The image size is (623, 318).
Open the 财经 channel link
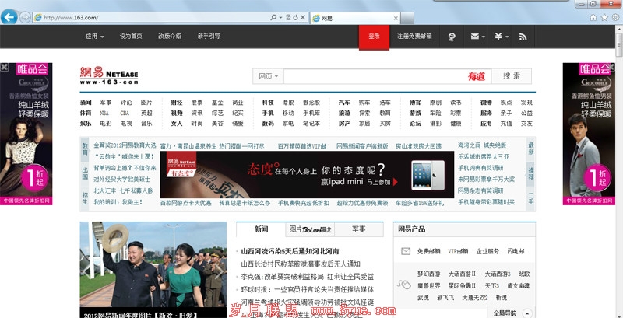pos(177,103)
